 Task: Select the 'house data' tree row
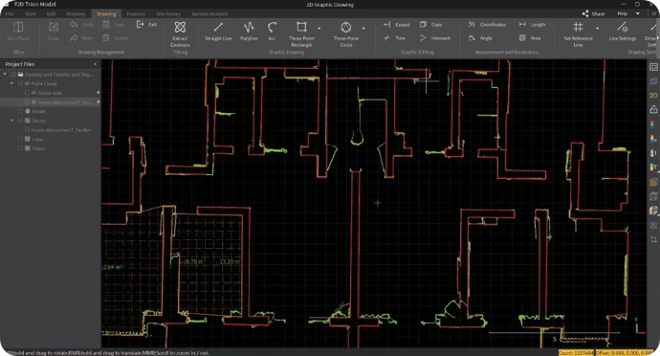[x=51, y=93]
